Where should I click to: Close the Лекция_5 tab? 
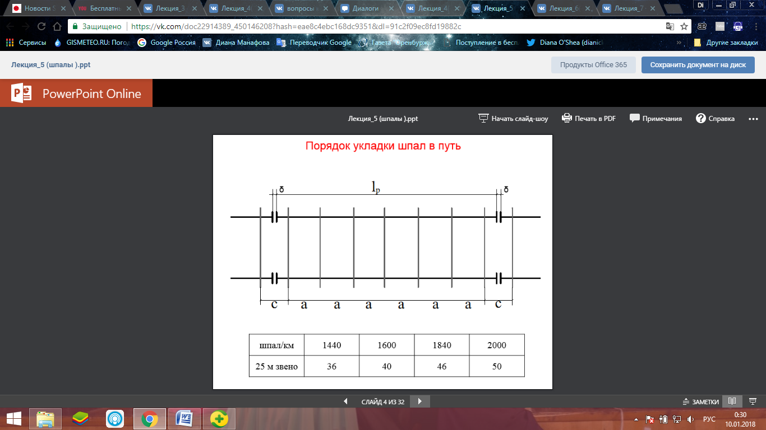pos(523,8)
